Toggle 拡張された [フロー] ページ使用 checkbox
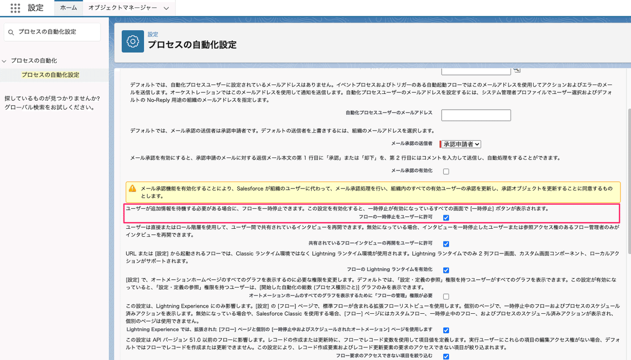Screen dimensions: 631x360 (x=446, y=330)
